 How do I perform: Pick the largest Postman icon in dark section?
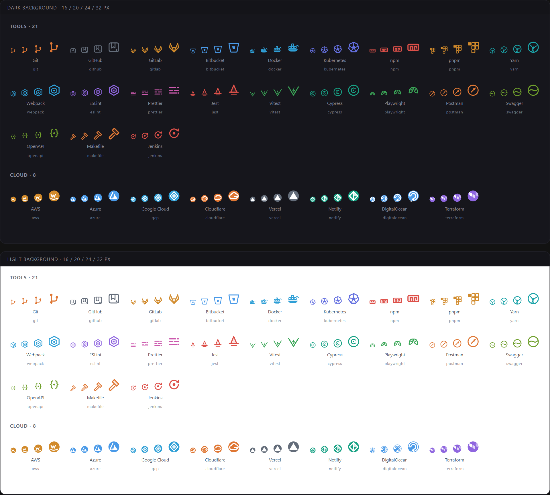[x=473, y=90]
